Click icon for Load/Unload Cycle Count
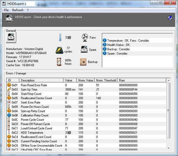This screenshot has width=178, height=156. 9,128
